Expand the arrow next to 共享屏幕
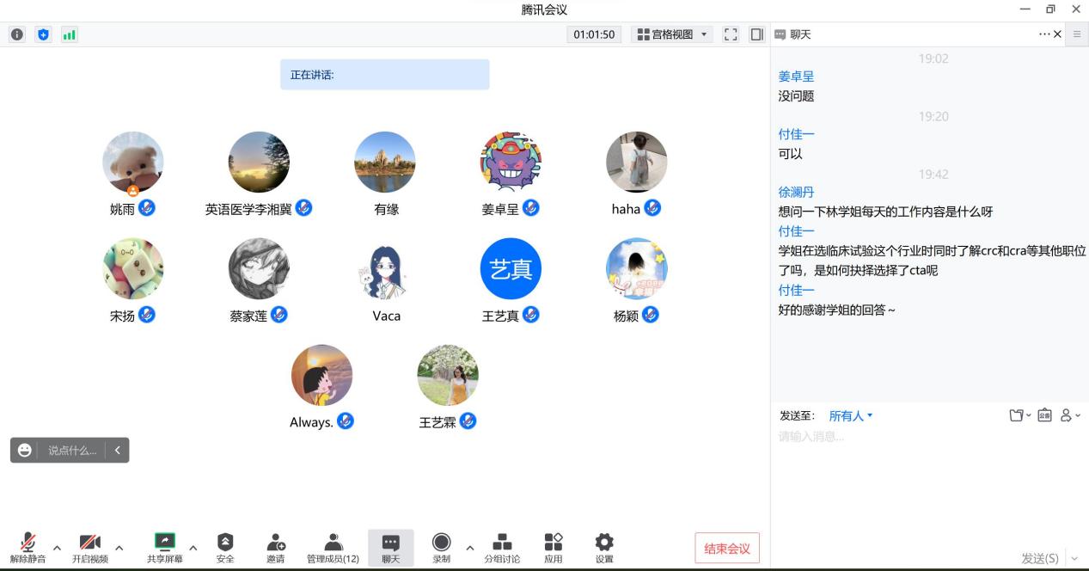The width and height of the screenshot is (1089, 571). pos(193,548)
